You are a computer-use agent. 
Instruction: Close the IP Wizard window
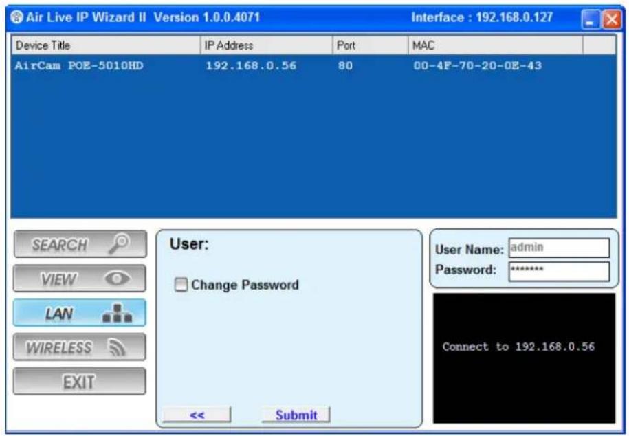[612, 19]
